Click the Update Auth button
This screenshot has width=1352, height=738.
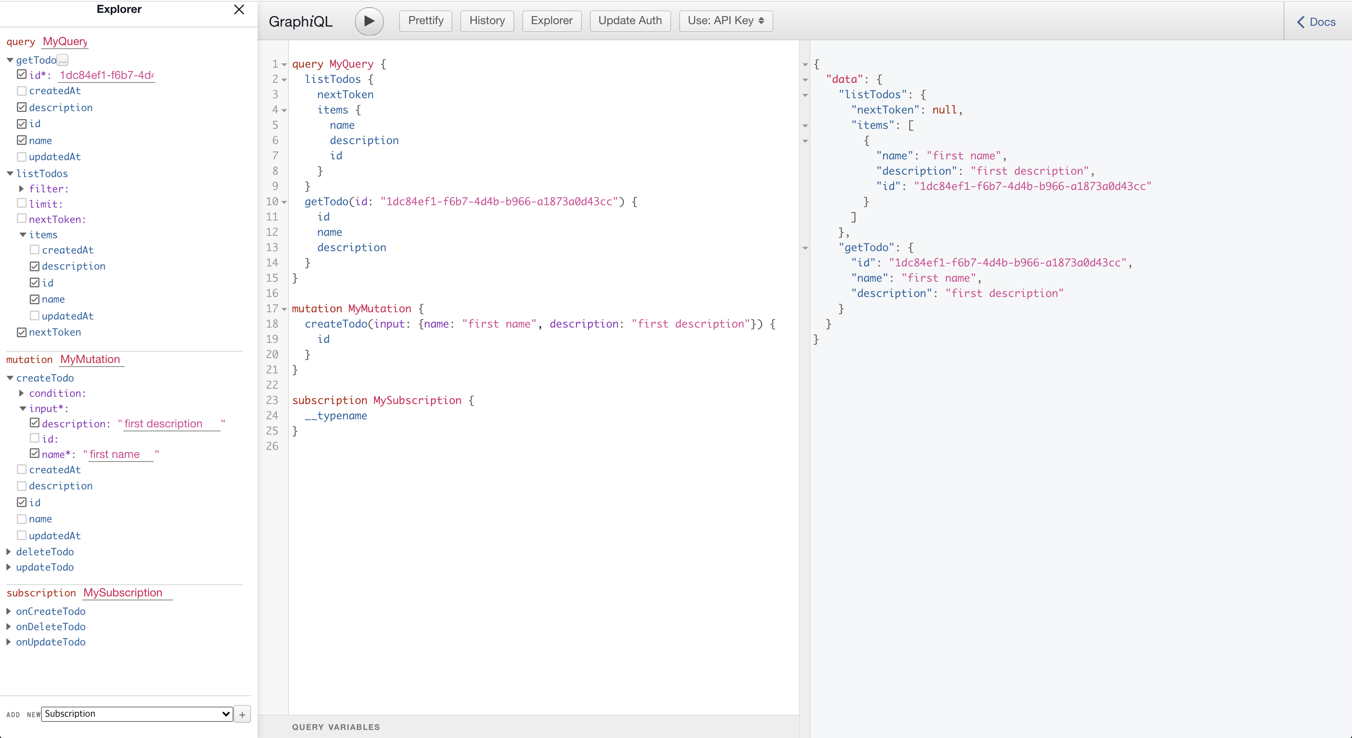coord(629,21)
